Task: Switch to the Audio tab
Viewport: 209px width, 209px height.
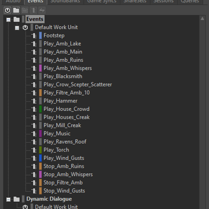Action: point(13,2)
